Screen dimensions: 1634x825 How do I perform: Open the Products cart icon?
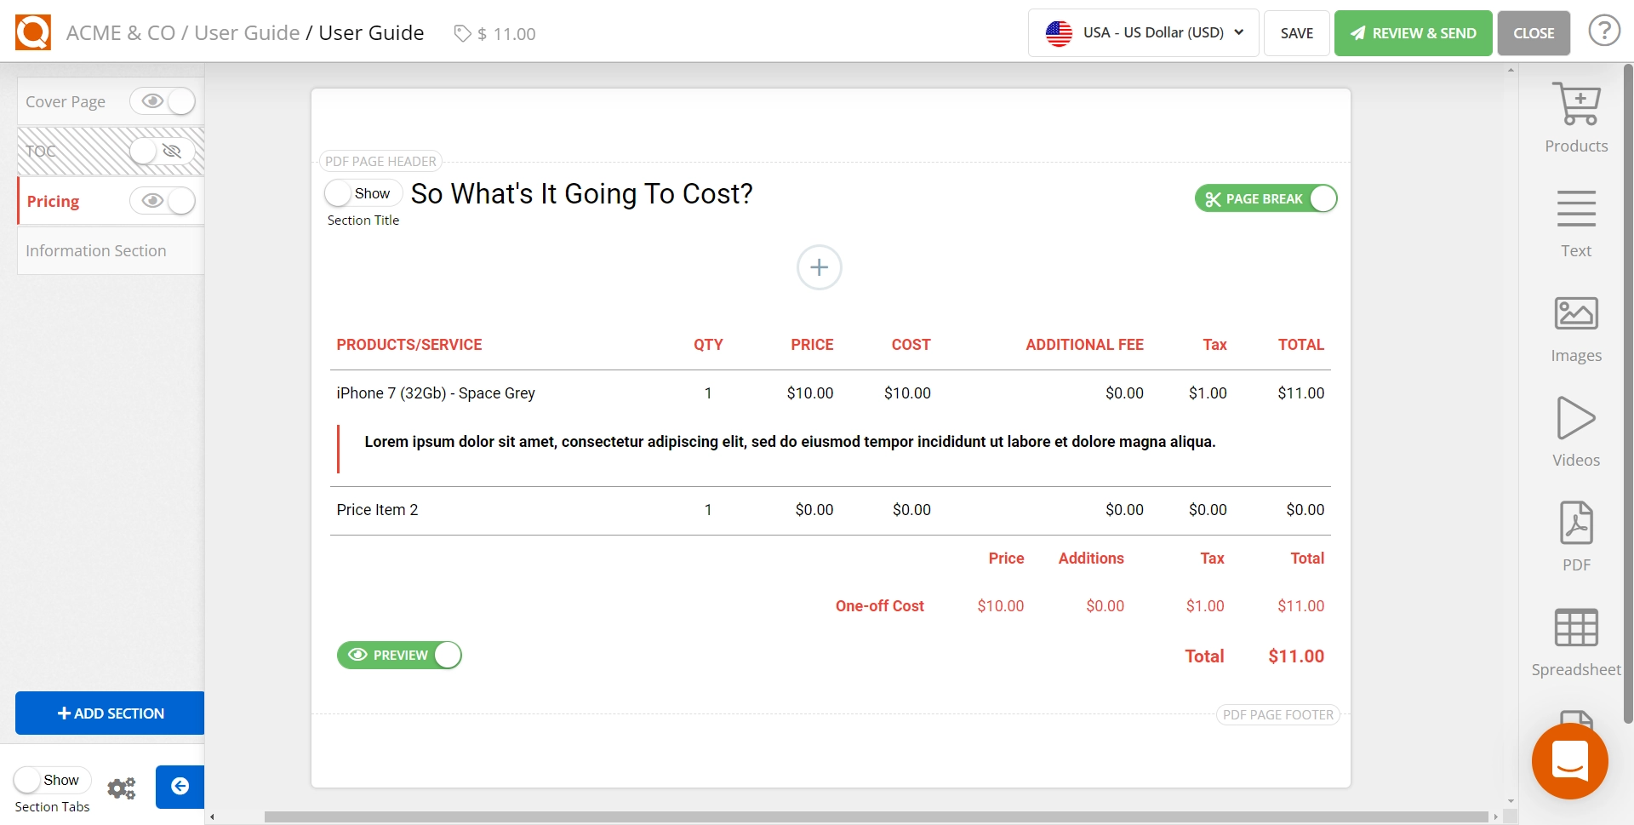point(1575,105)
